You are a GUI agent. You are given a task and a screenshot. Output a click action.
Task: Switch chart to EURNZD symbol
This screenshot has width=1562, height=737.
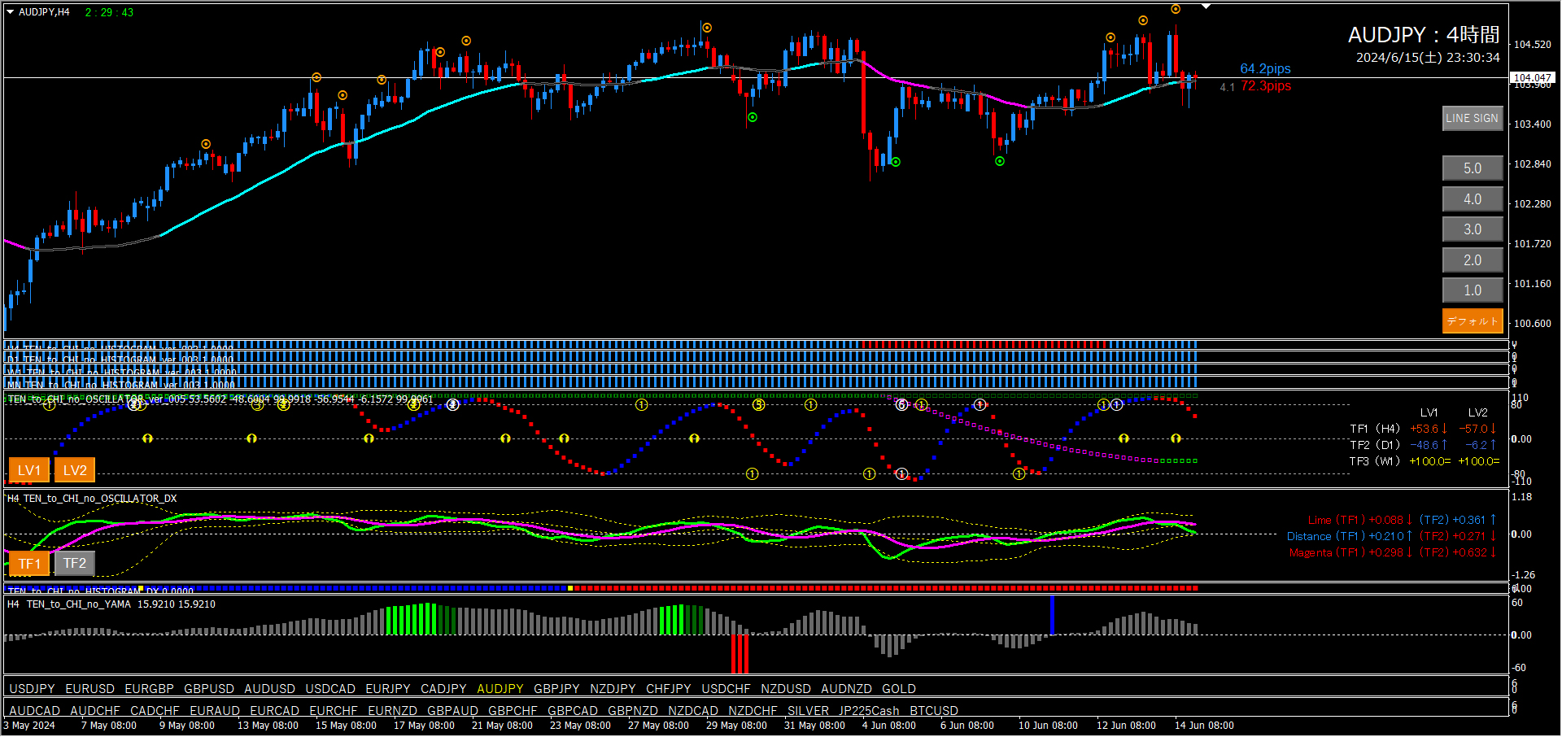click(x=392, y=711)
